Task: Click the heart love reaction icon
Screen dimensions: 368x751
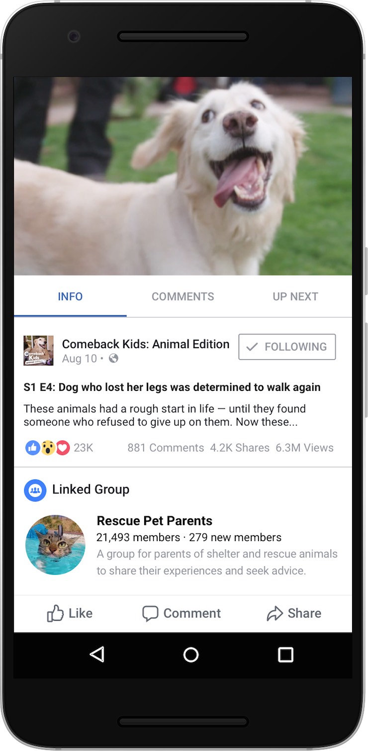Action: point(62,448)
